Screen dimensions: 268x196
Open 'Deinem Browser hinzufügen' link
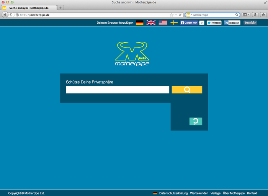pyautogui.click(x=115, y=23)
